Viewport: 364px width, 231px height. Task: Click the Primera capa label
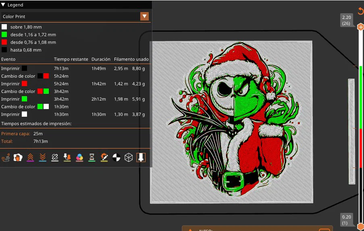coord(16,134)
